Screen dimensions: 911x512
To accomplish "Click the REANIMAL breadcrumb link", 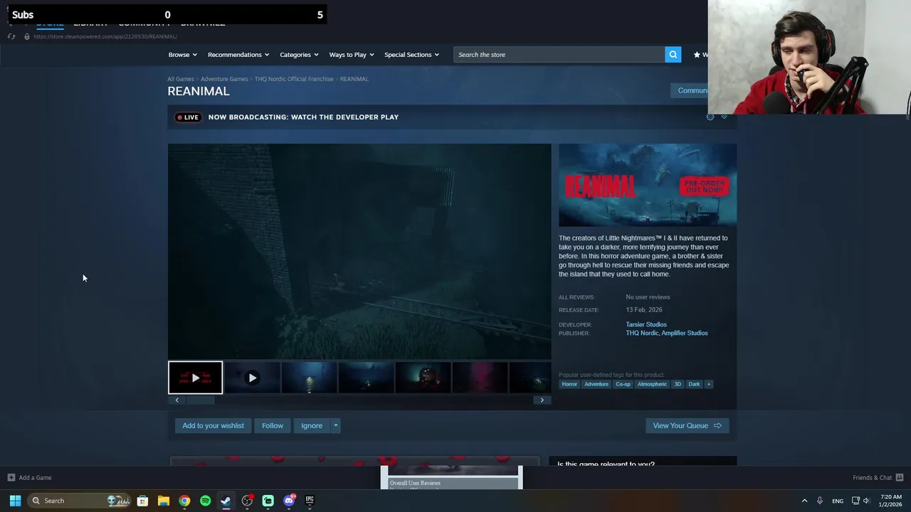I will [354, 79].
